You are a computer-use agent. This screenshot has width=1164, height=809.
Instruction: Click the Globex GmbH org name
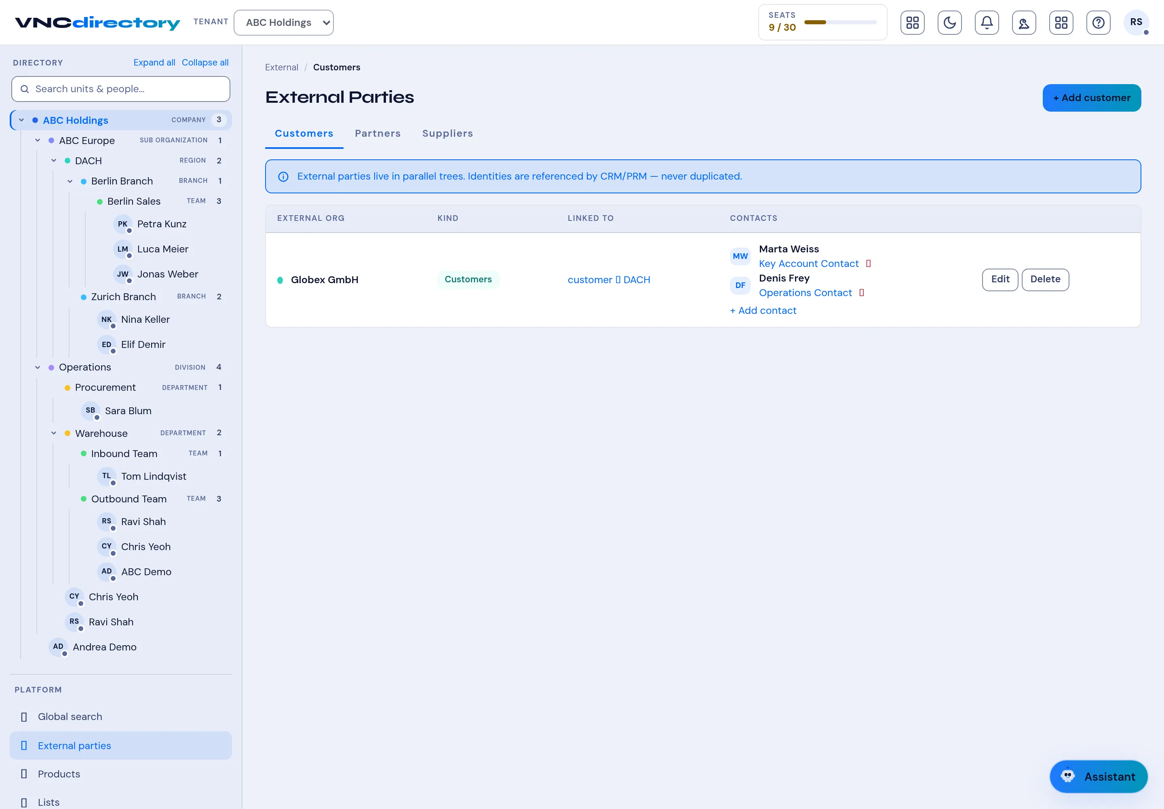click(x=324, y=280)
